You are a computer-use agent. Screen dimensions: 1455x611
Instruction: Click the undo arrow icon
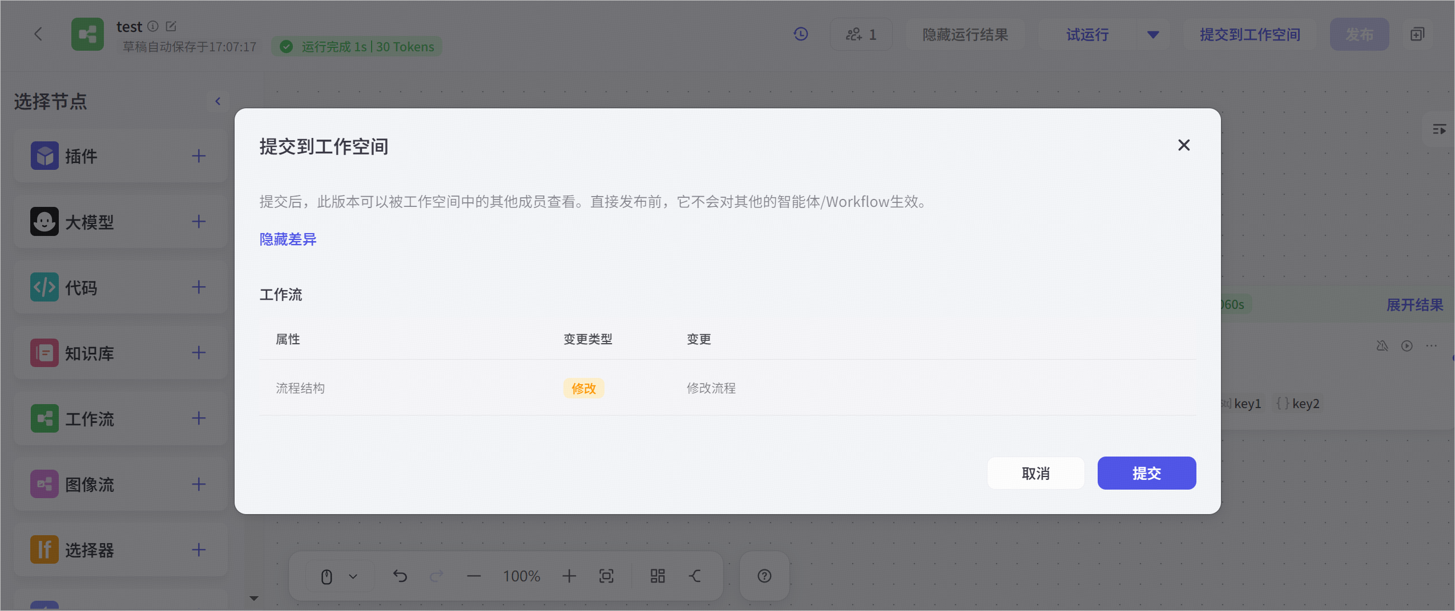(400, 576)
